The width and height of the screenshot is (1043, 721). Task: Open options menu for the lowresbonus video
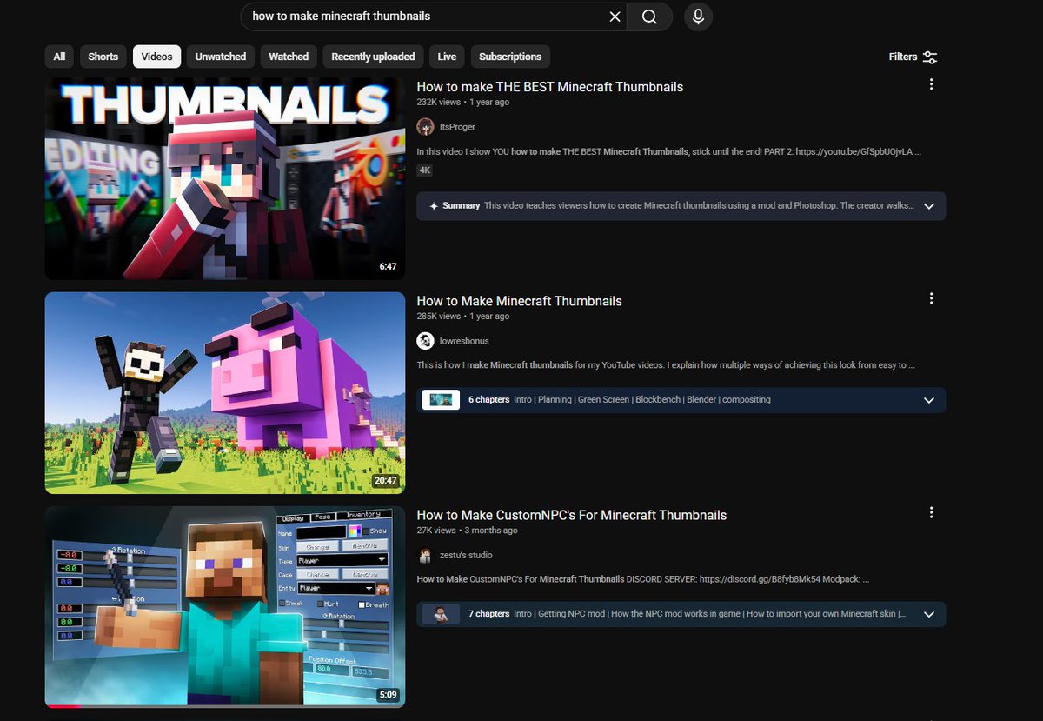(932, 298)
